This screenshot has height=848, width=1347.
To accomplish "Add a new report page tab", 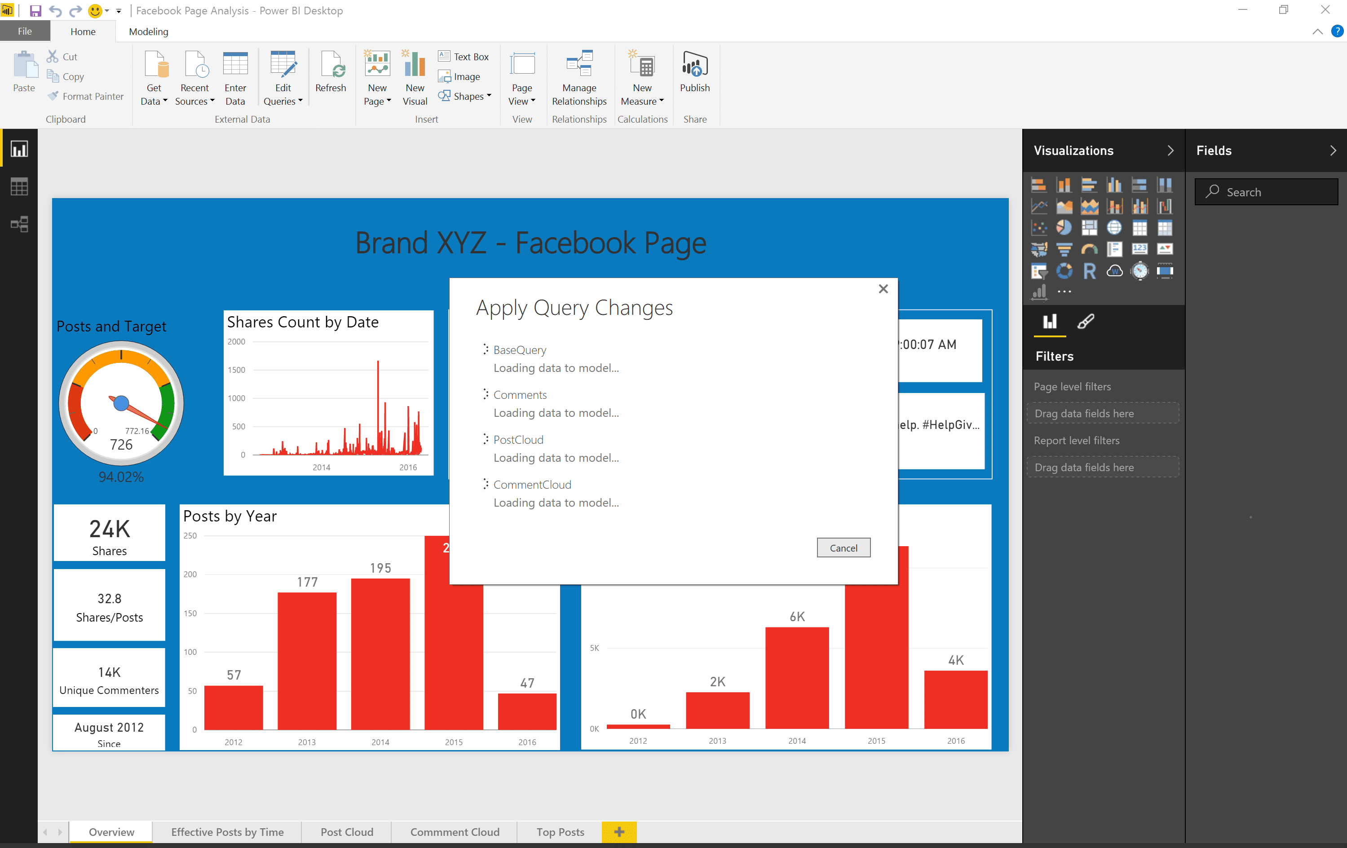I will (619, 832).
